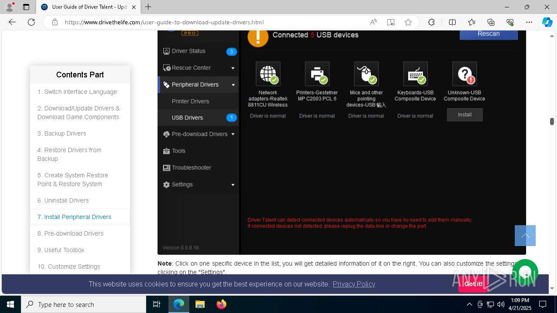The image size is (557, 313).
Task: Click the Tools toolbox icon in sidebar
Action: coord(166,151)
